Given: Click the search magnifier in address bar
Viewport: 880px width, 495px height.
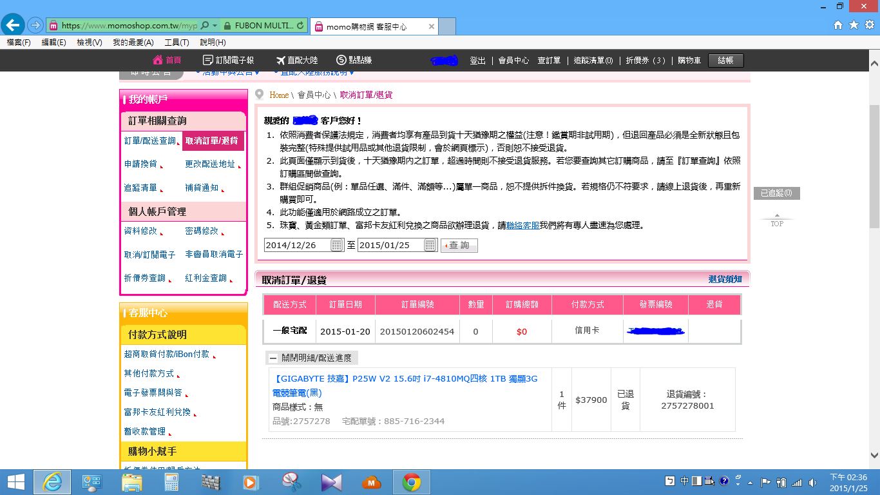Looking at the screenshot, I should (x=205, y=26).
